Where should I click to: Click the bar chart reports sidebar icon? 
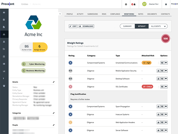click(4, 71)
